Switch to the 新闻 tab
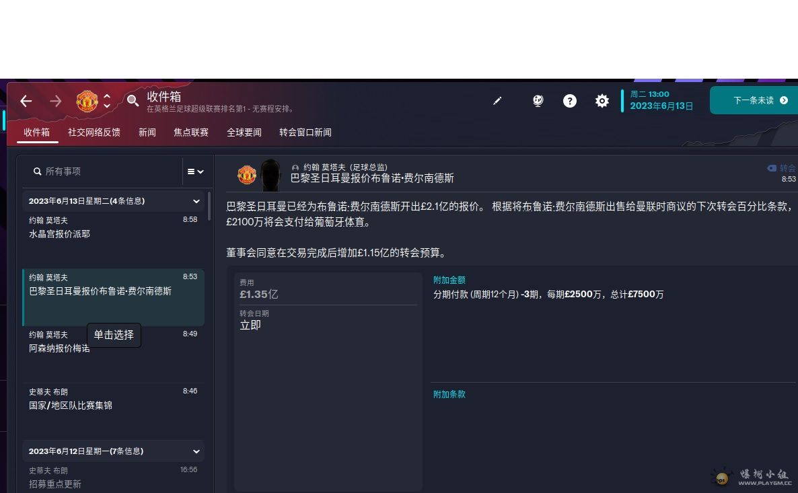 click(147, 132)
